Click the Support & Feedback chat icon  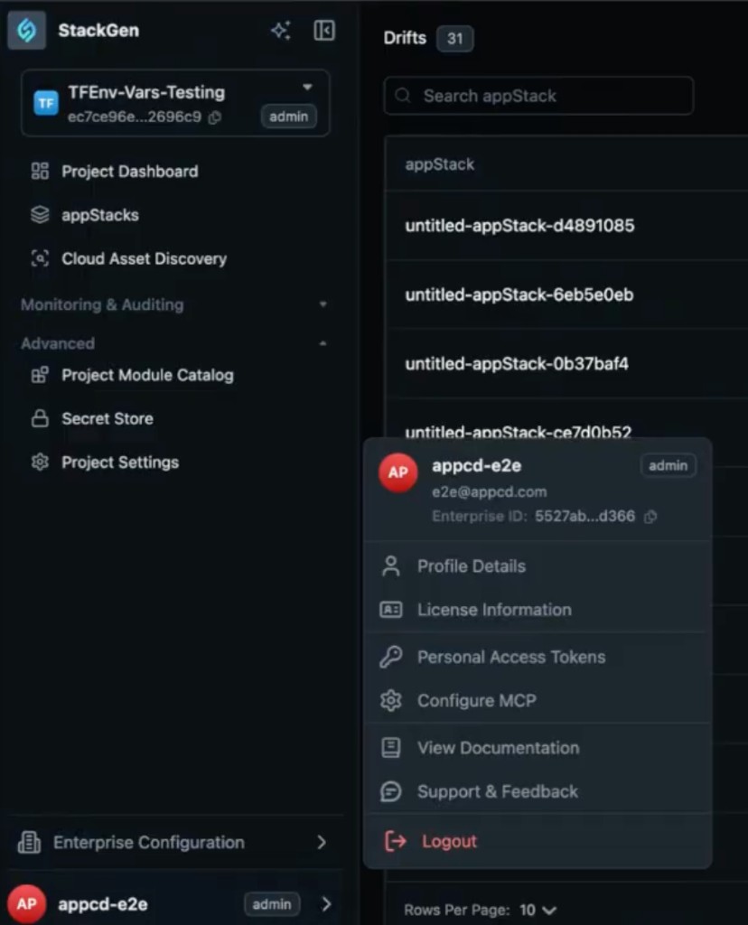[x=390, y=791]
